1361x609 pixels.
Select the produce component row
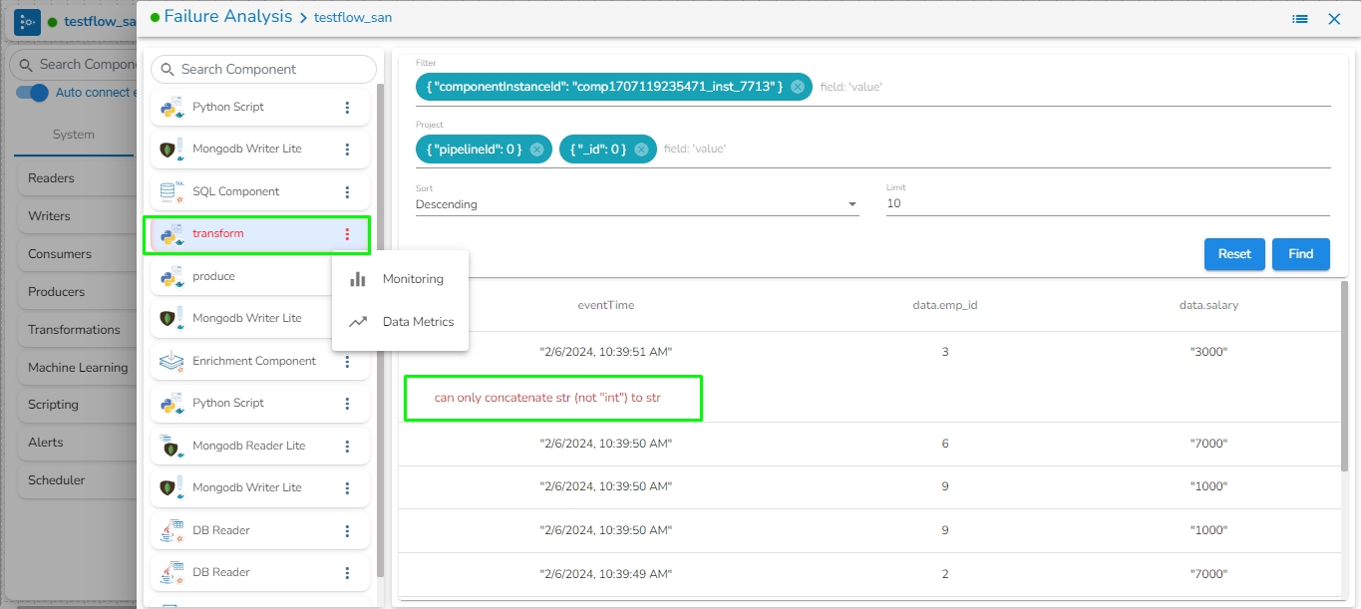tap(260, 276)
